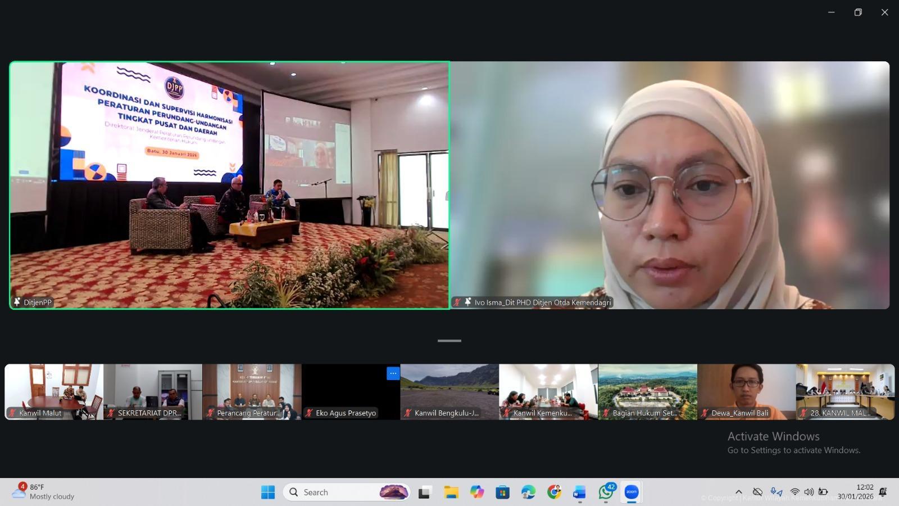
Task: Open Task View on the taskbar
Action: [x=425, y=493]
